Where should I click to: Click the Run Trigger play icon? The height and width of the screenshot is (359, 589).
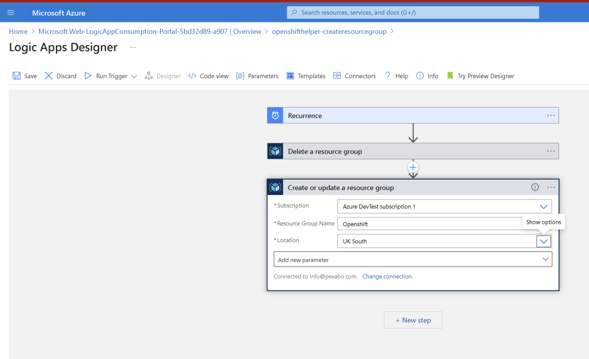click(x=88, y=76)
